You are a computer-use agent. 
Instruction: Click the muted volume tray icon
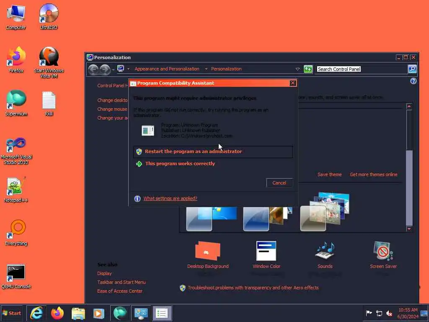tap(389, 313)
